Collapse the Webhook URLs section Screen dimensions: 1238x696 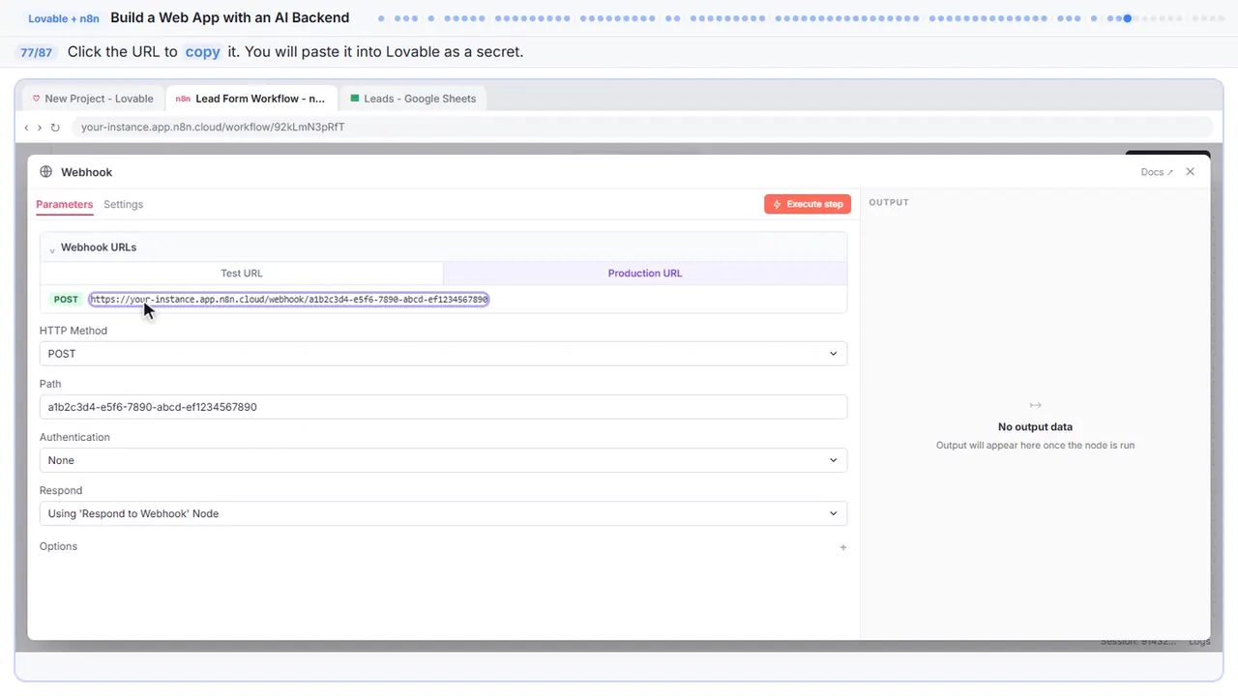coord(52,249)
